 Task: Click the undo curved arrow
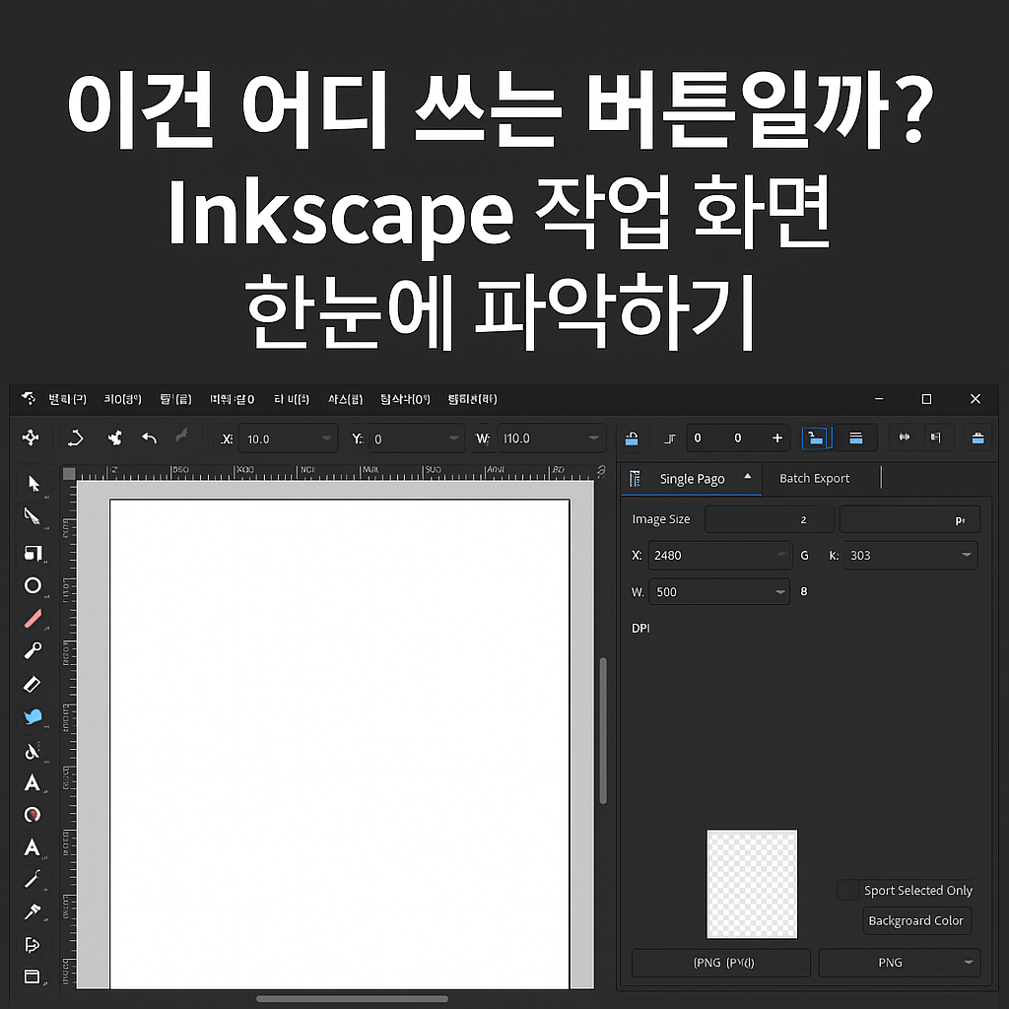coord(150,438)
